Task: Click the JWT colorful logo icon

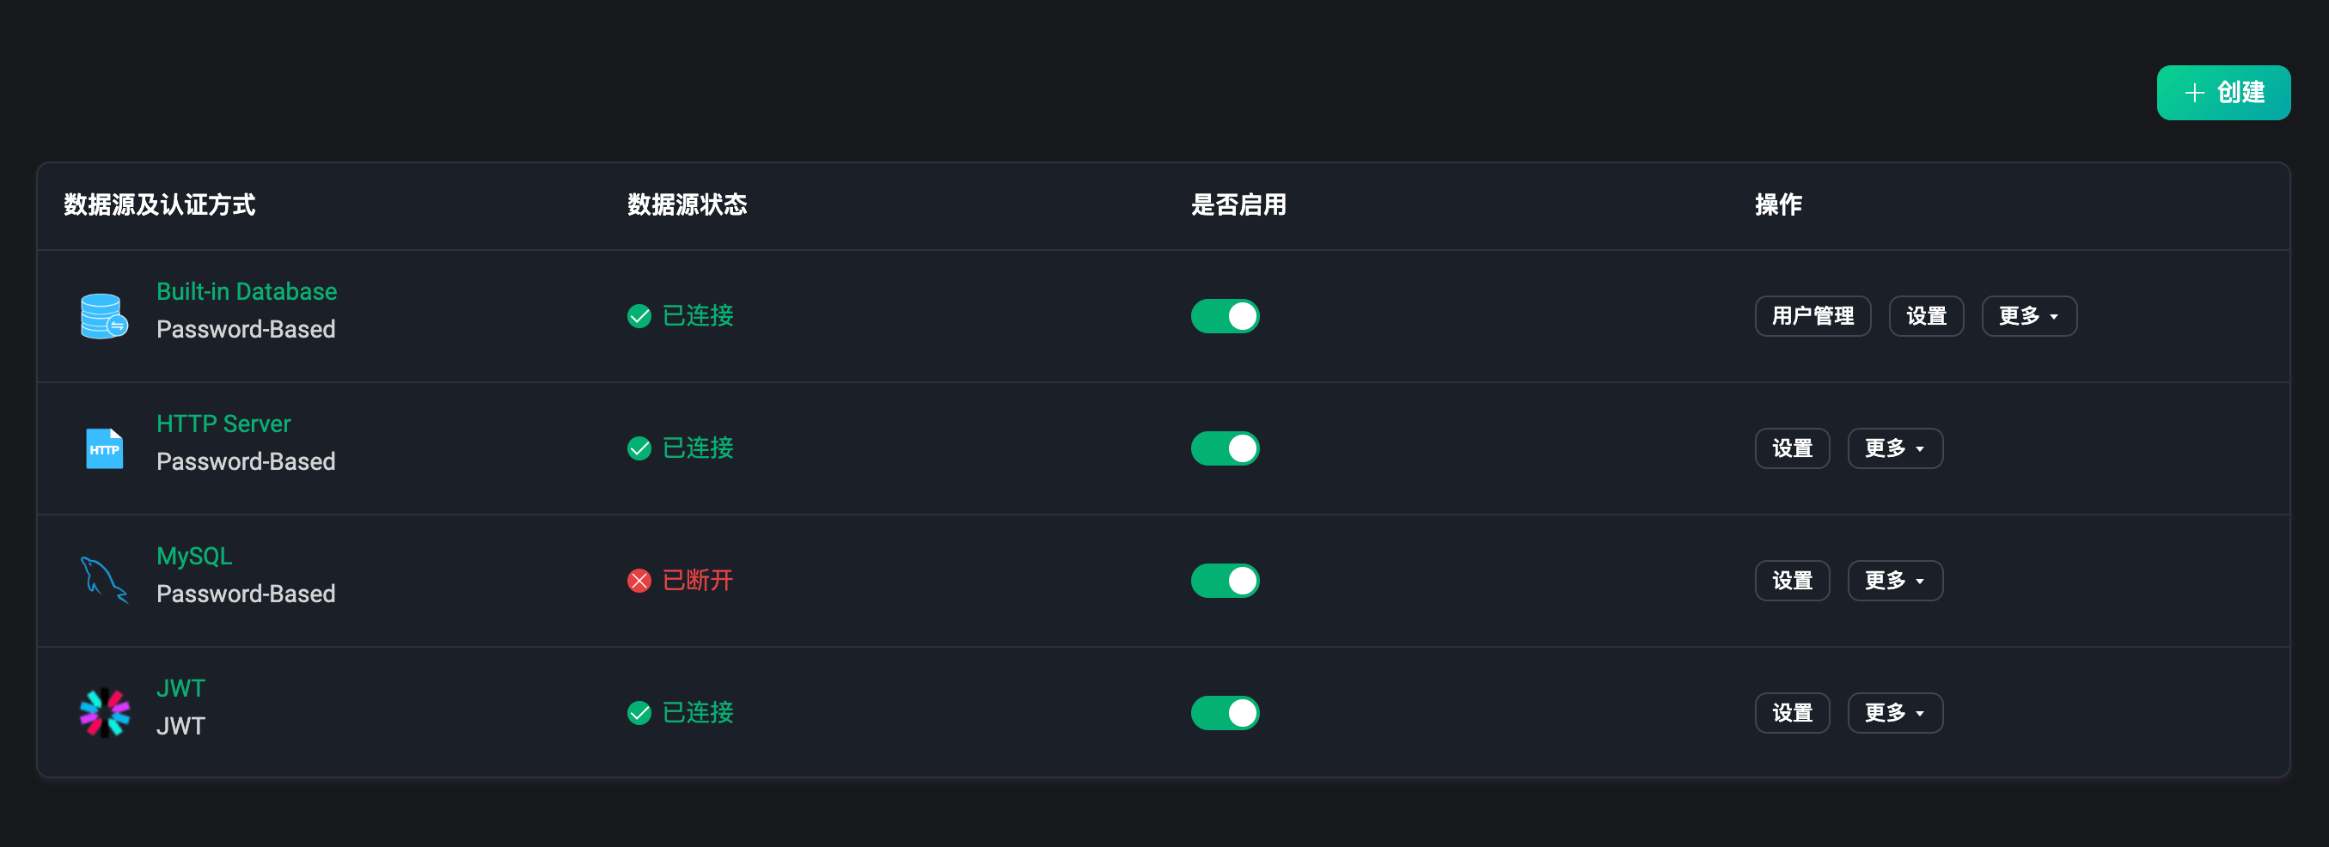Action: click(104, 712)
